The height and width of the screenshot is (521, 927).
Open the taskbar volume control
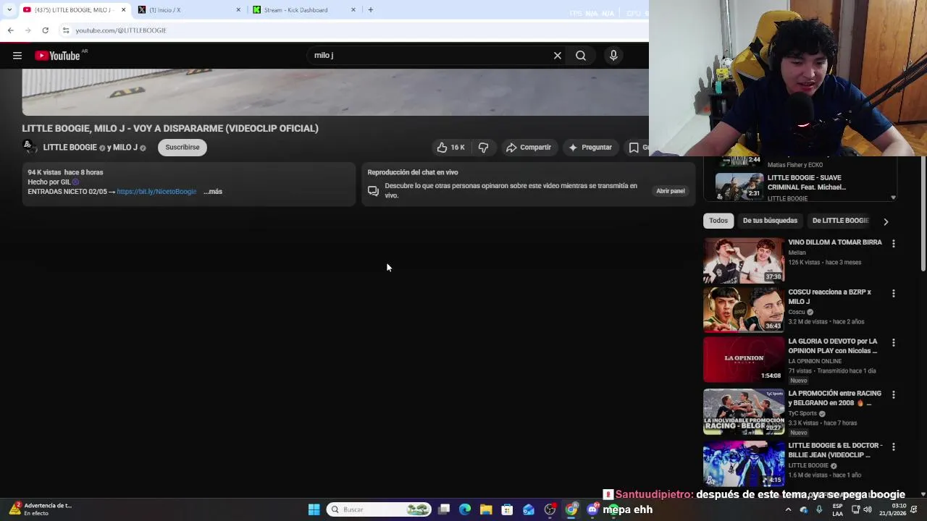[x=868, y=509]
